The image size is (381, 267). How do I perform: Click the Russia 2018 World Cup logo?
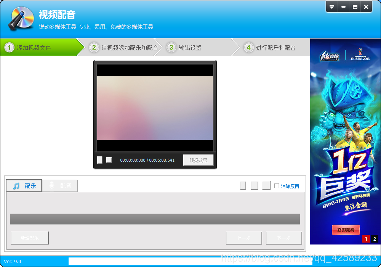[360, 54]
